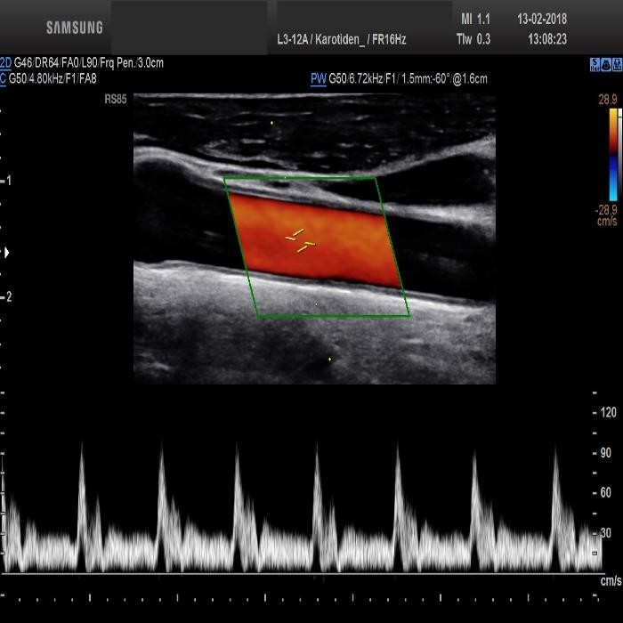
Task: Click the rightmost blue status icon
Action: coord(615,65)
